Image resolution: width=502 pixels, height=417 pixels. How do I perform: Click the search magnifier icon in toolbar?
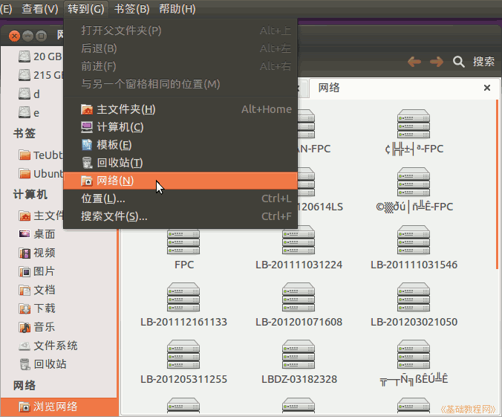point(459,62)
